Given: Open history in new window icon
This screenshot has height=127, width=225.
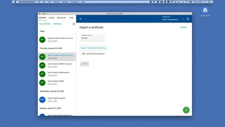Looking at the screenshot, I should click(x=73, y=24).
